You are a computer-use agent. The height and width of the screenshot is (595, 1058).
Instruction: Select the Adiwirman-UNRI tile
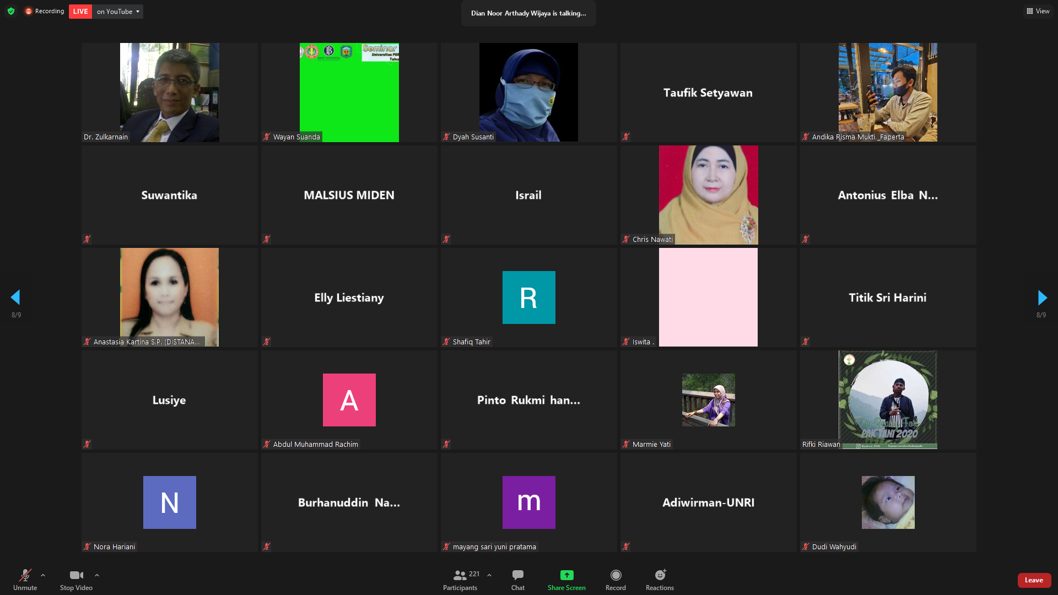[x=709, y=502]
